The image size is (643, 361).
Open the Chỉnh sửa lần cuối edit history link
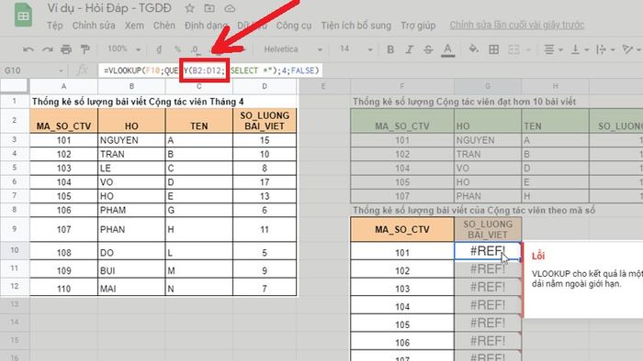(x=516, y=25)
